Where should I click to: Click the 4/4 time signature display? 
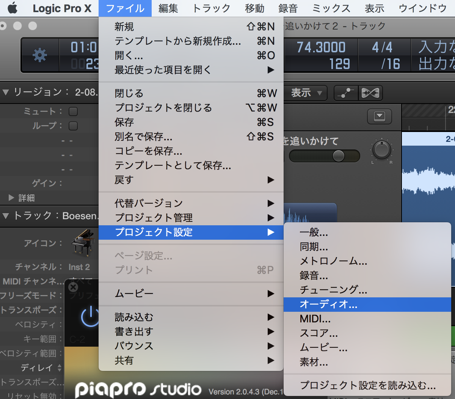tap(382, 47)
